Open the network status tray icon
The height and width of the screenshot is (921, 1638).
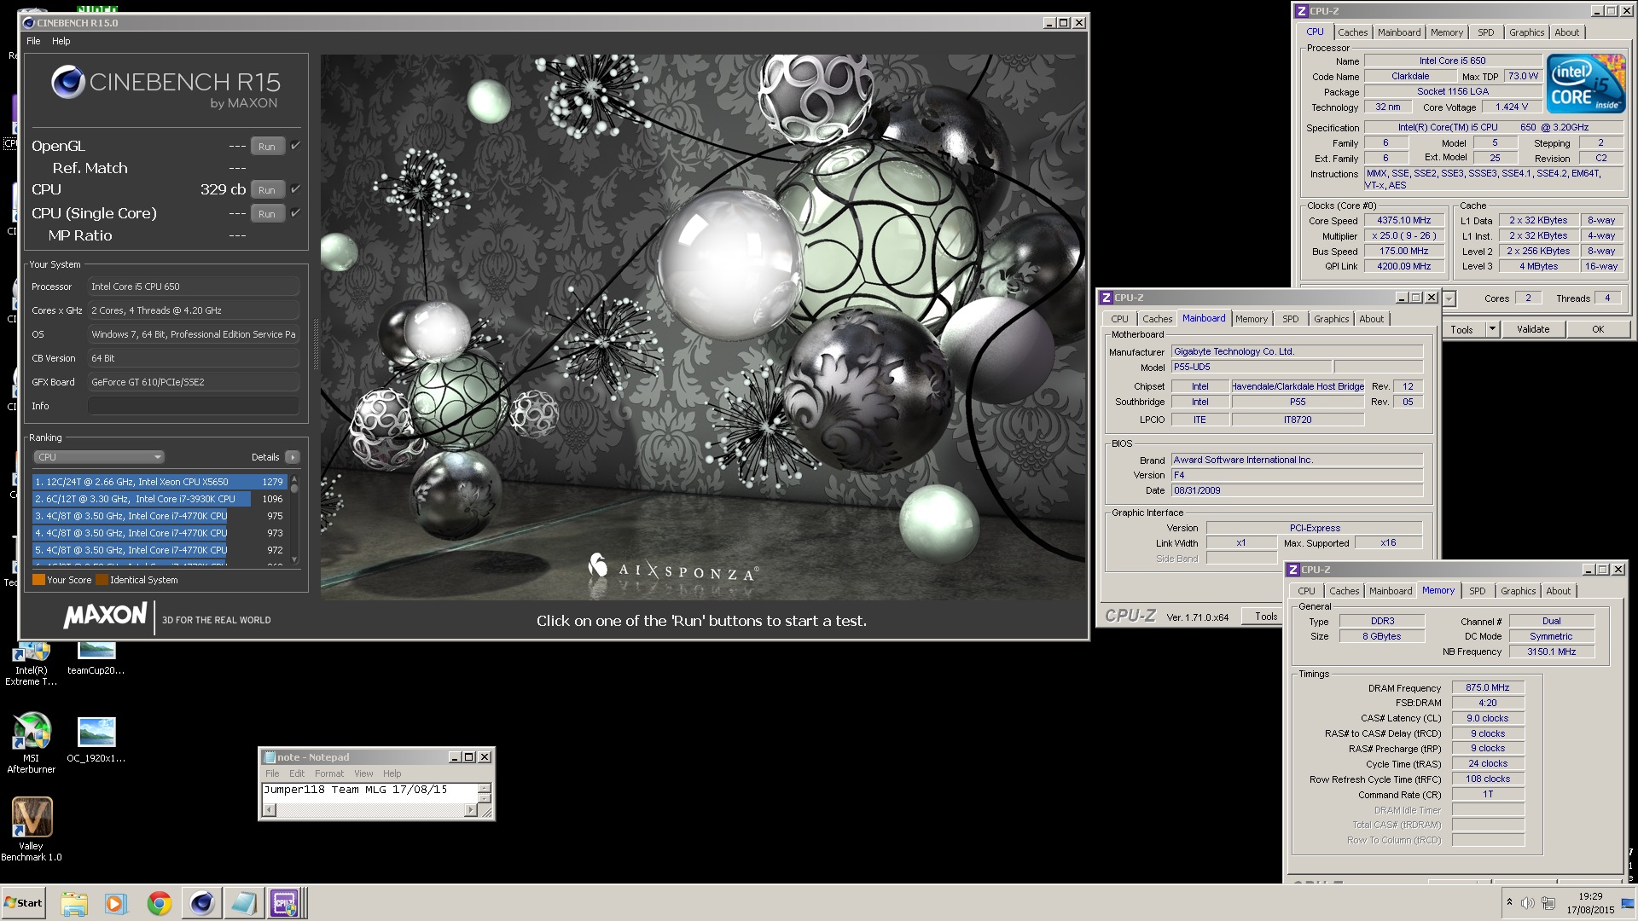click(1548, 903)
